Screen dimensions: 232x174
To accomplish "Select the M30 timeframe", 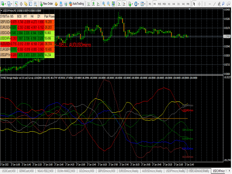I will tap(164, 4).
